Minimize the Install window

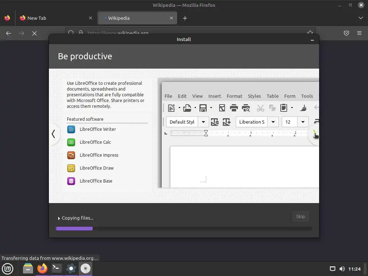[312, 40]
